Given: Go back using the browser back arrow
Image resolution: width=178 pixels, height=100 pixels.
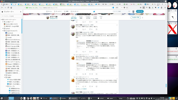Looking at the screenshot, I should click(2, 7).
